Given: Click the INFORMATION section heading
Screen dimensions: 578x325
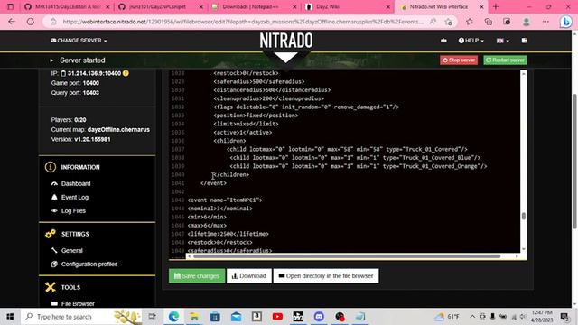Looking at the screenshot, I should click(x=80, y=167).
